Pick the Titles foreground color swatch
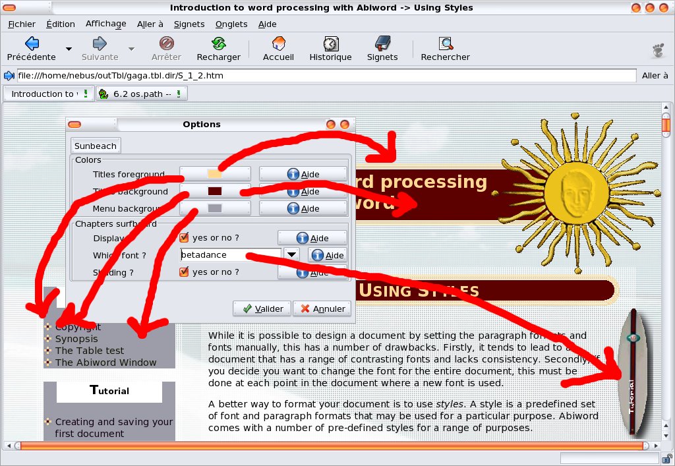 click(x=215, y=174)
